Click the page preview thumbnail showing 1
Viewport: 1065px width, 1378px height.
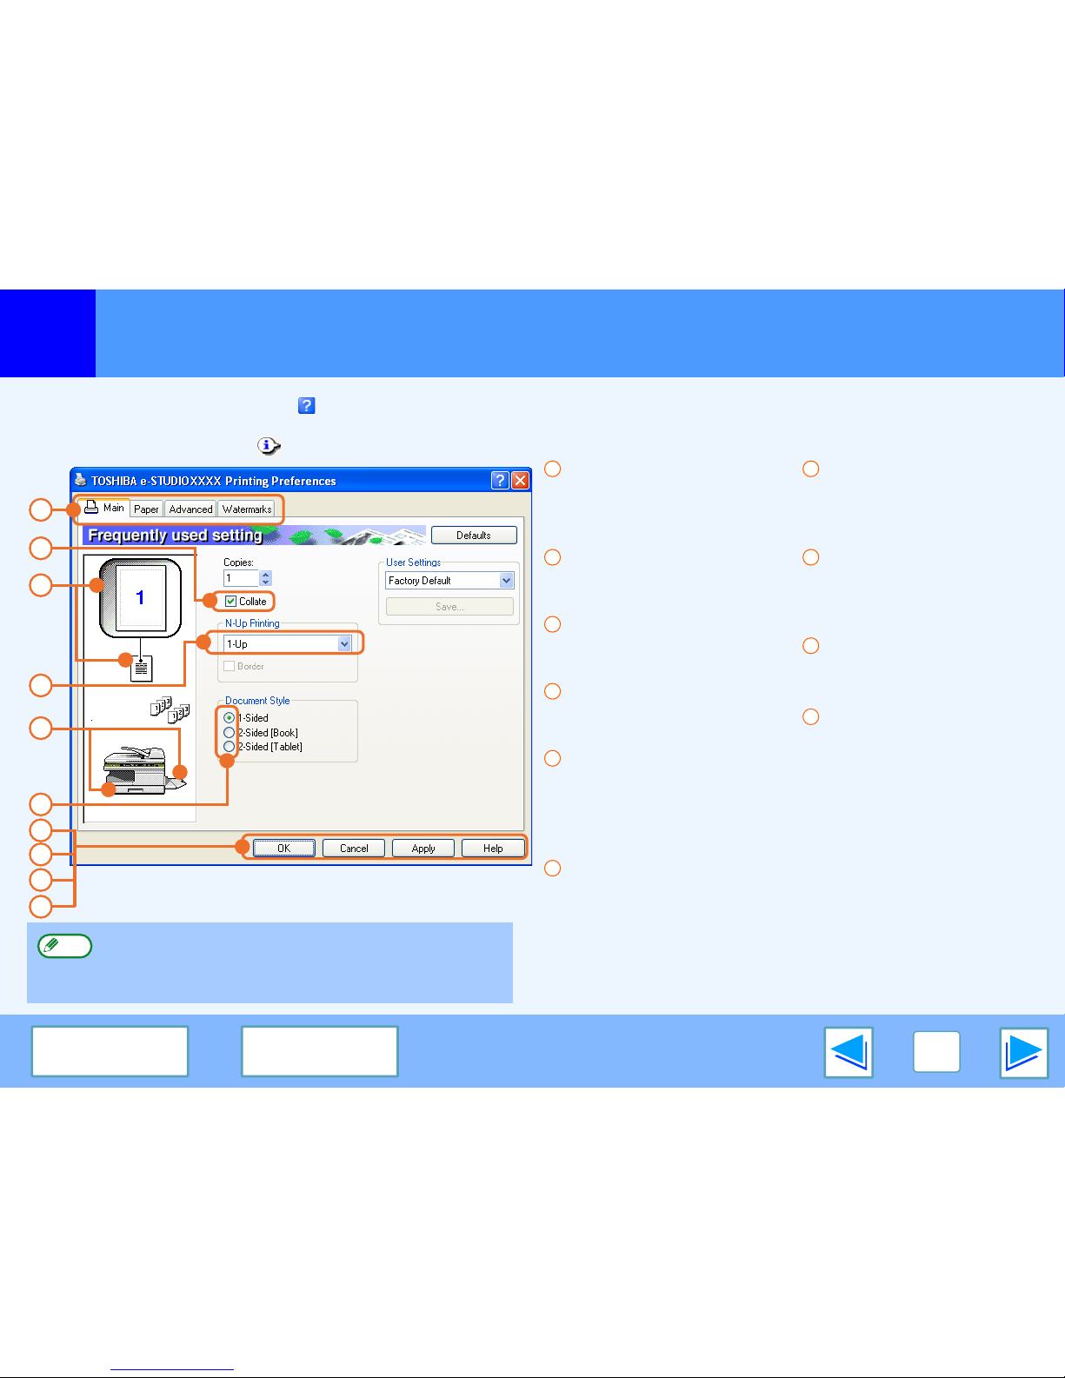coord(140,598)
